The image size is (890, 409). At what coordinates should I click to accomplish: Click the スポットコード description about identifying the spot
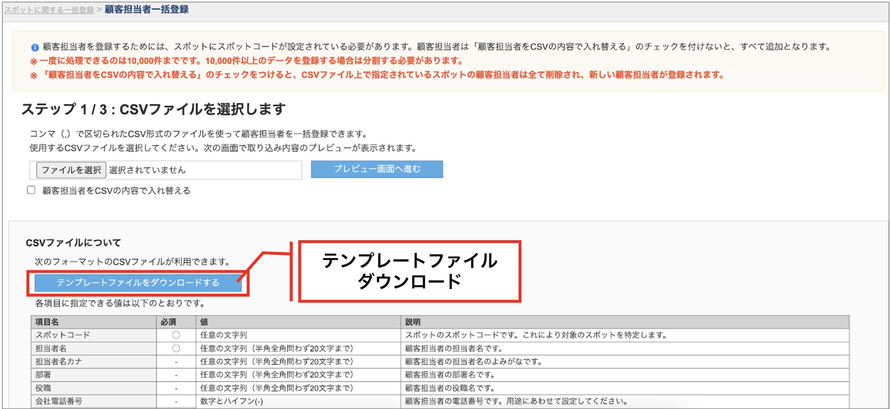536,335
